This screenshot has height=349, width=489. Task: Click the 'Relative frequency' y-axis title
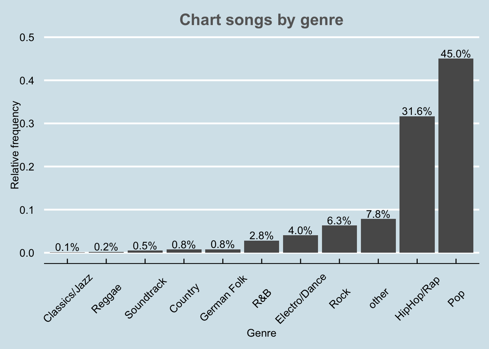15,145
